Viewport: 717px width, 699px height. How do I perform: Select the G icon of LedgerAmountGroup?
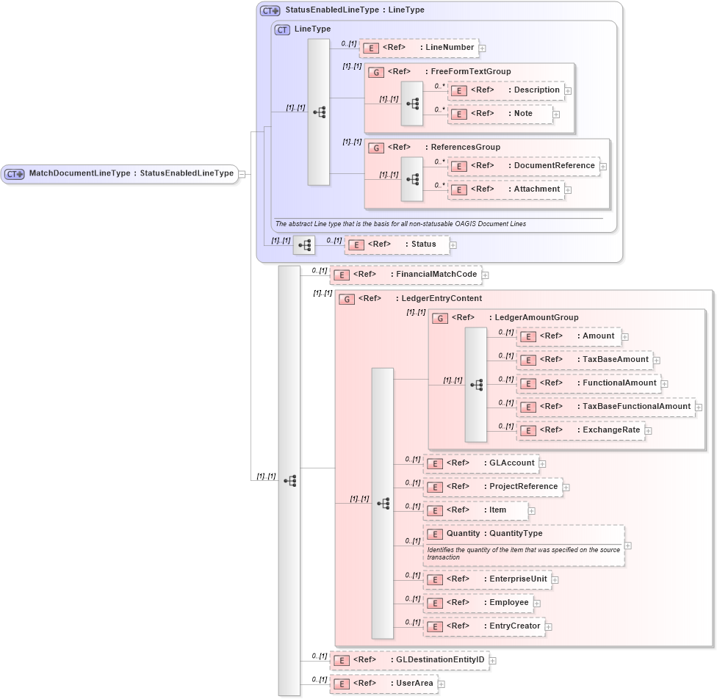[439, 318]
